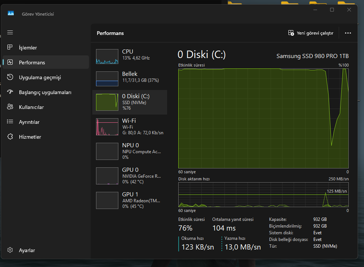Open Hizmetler services puzzle icon
Viewport: 364px width, 267px height.
(10, 136)
